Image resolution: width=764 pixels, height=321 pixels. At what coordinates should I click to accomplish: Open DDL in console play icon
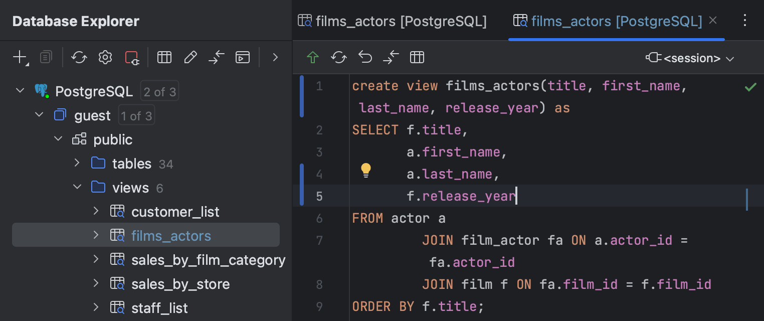tap(243, 57)
